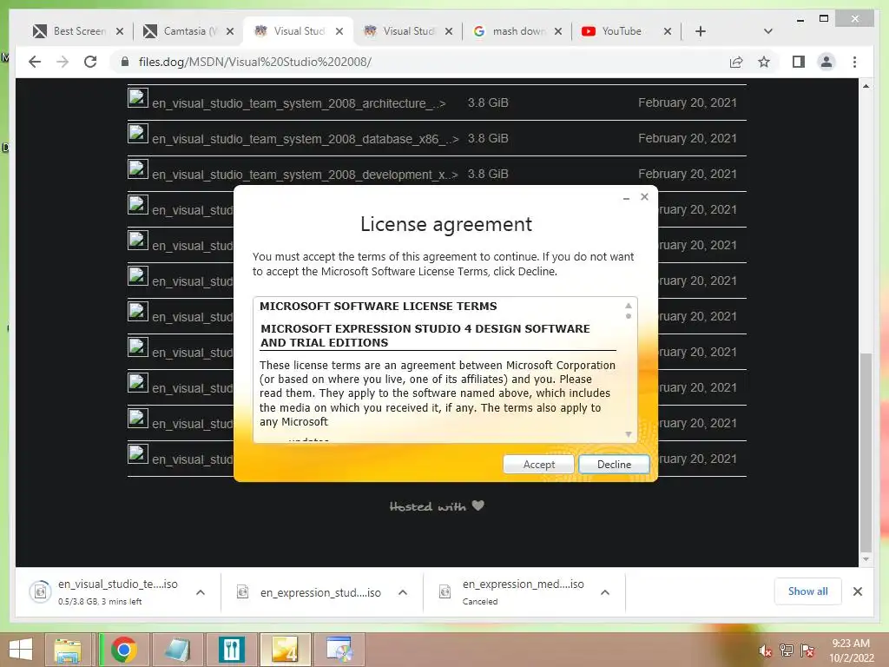Share this page icon
This screenshot has height=667, width=889.
pyautogui.click(x=736, y=62)
